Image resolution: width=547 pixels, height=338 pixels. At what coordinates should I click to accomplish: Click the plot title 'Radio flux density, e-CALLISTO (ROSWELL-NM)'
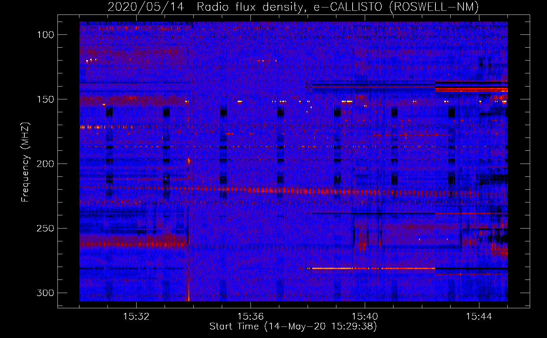coord(338,7)
